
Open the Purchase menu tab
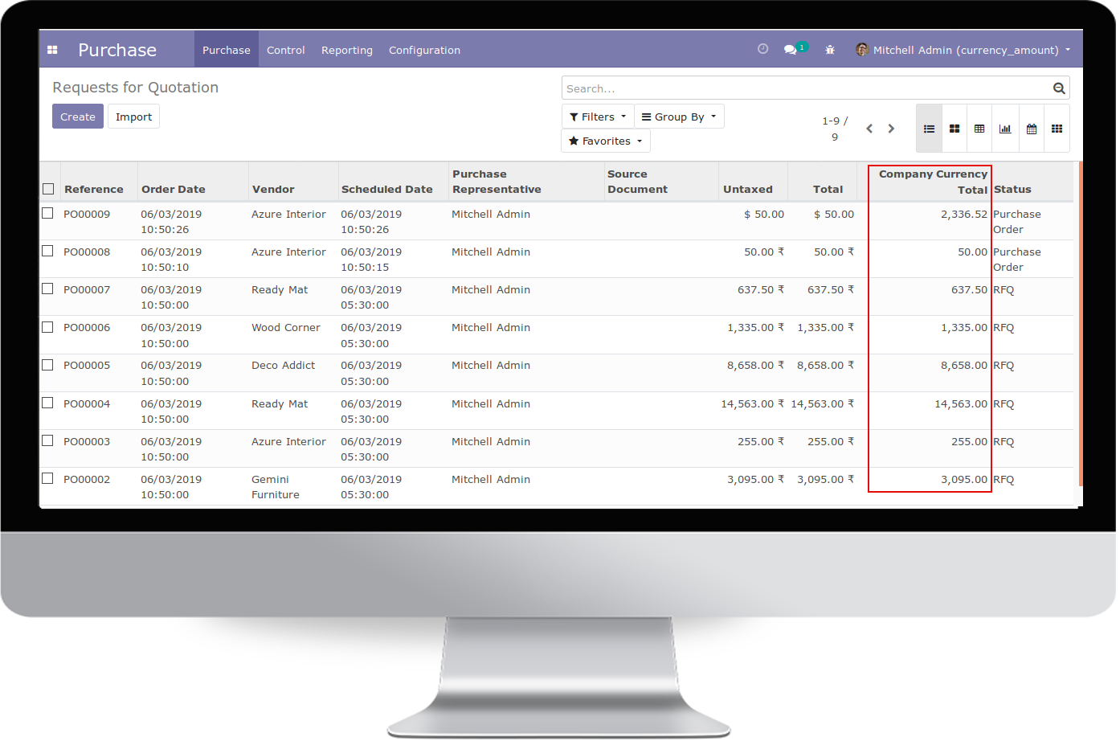coord(227,50)
